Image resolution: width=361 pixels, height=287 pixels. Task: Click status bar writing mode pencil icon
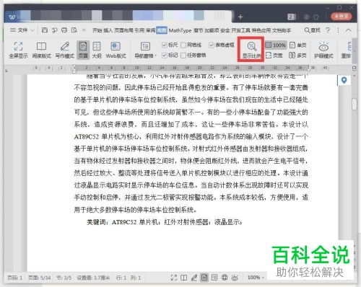194,278
